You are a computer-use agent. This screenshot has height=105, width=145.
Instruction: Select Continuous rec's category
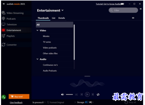pyautogui.click(x=50, y=65)
